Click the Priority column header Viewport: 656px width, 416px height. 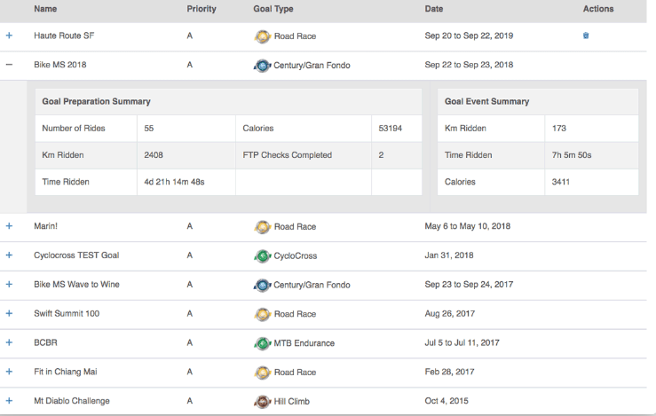202,9
